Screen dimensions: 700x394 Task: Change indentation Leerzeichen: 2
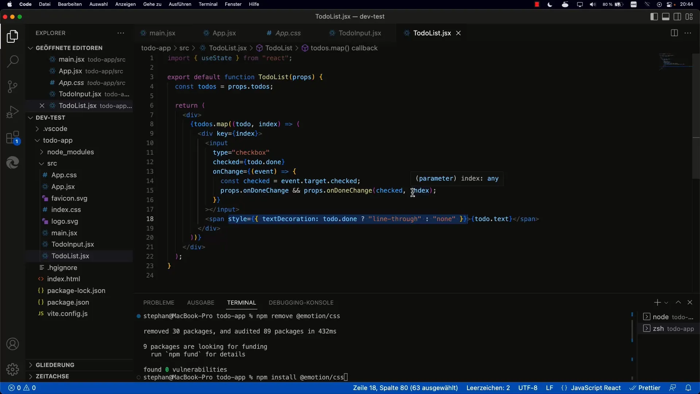tap(488, 388)
